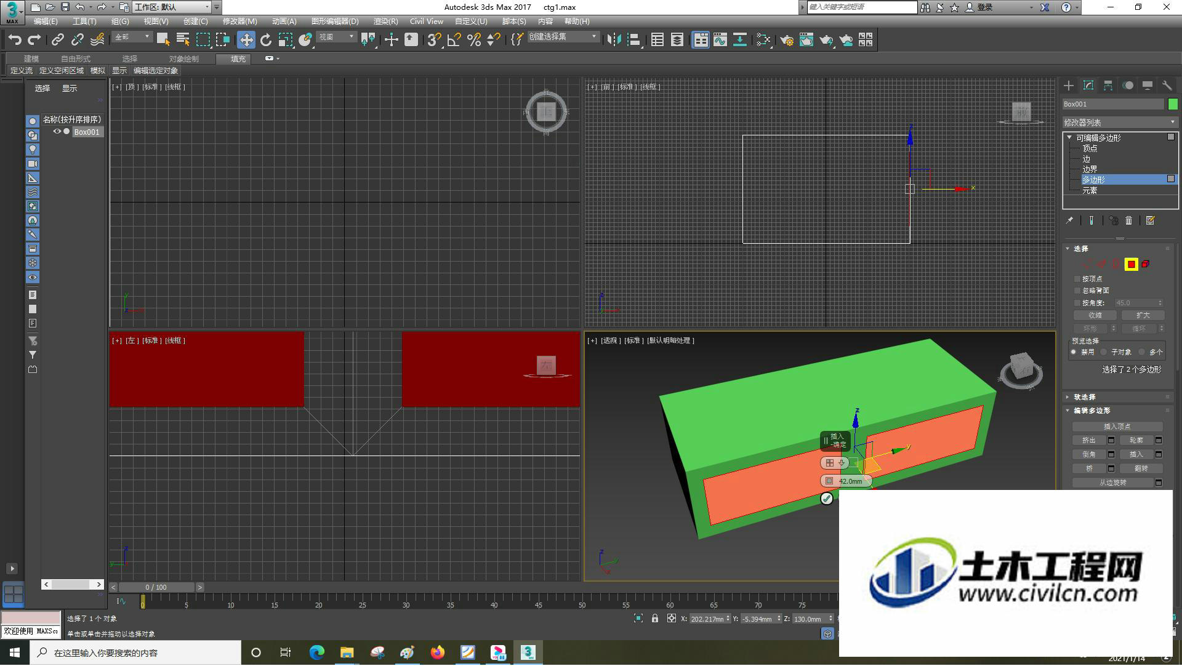This screenshot has width=1182, height=666.
Task: Collapse the 可编辑多边形 stack entry
Action: (1069, 138)
